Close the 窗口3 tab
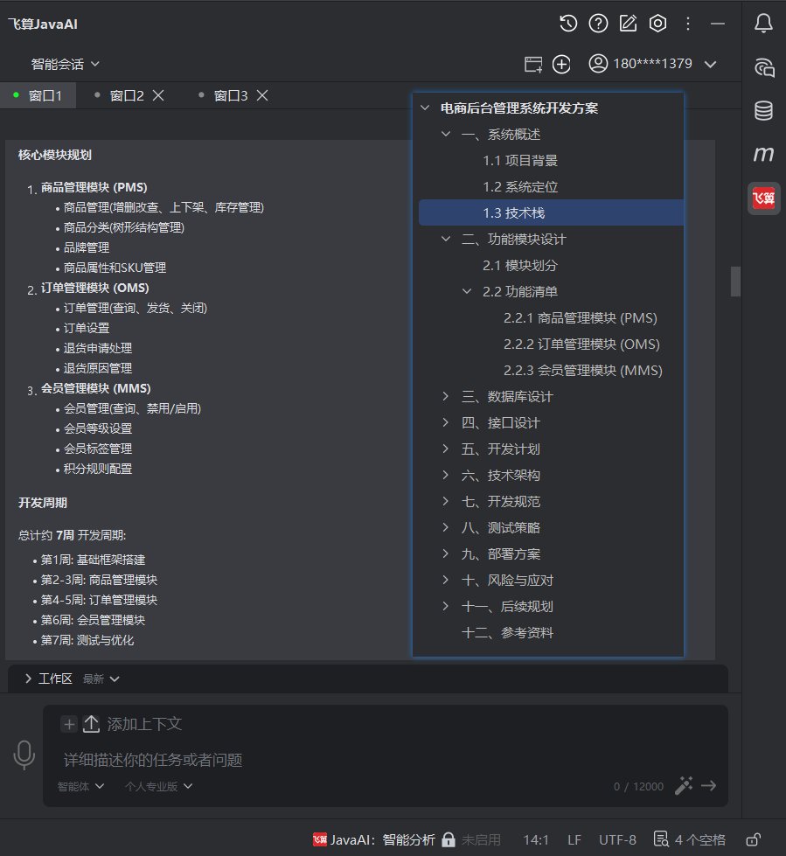The height and width of the screenshot is (856, 786). pyautogui.click(x=262, y=95)
